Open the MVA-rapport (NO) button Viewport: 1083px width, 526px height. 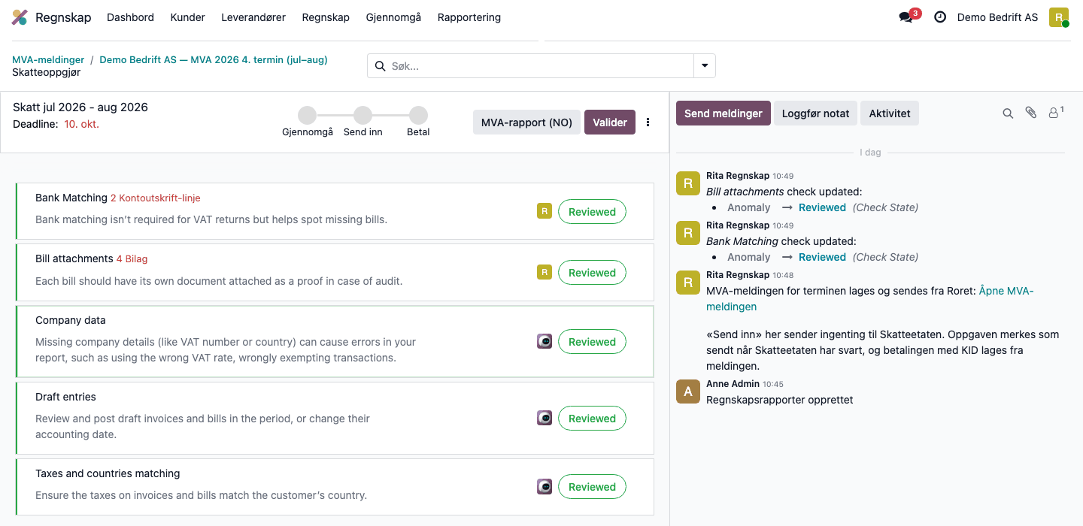(526, 122)
